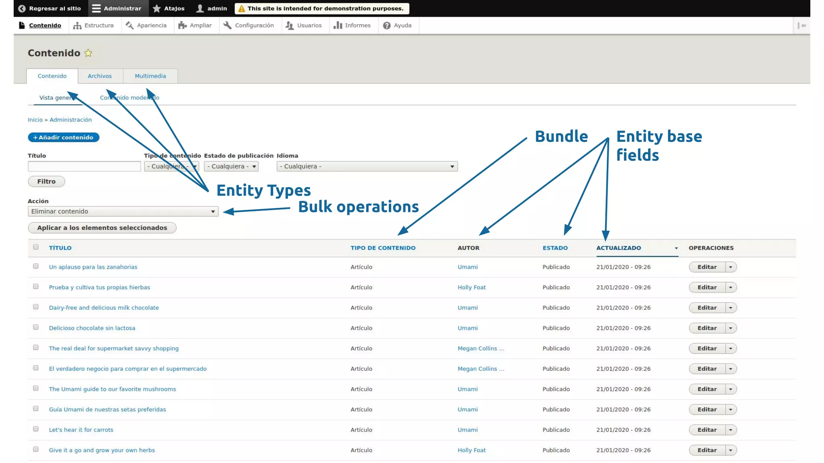
Task: Open the Tipo de contenido filter dropdown
Action: pyautogui.click(x=171, y=166)
